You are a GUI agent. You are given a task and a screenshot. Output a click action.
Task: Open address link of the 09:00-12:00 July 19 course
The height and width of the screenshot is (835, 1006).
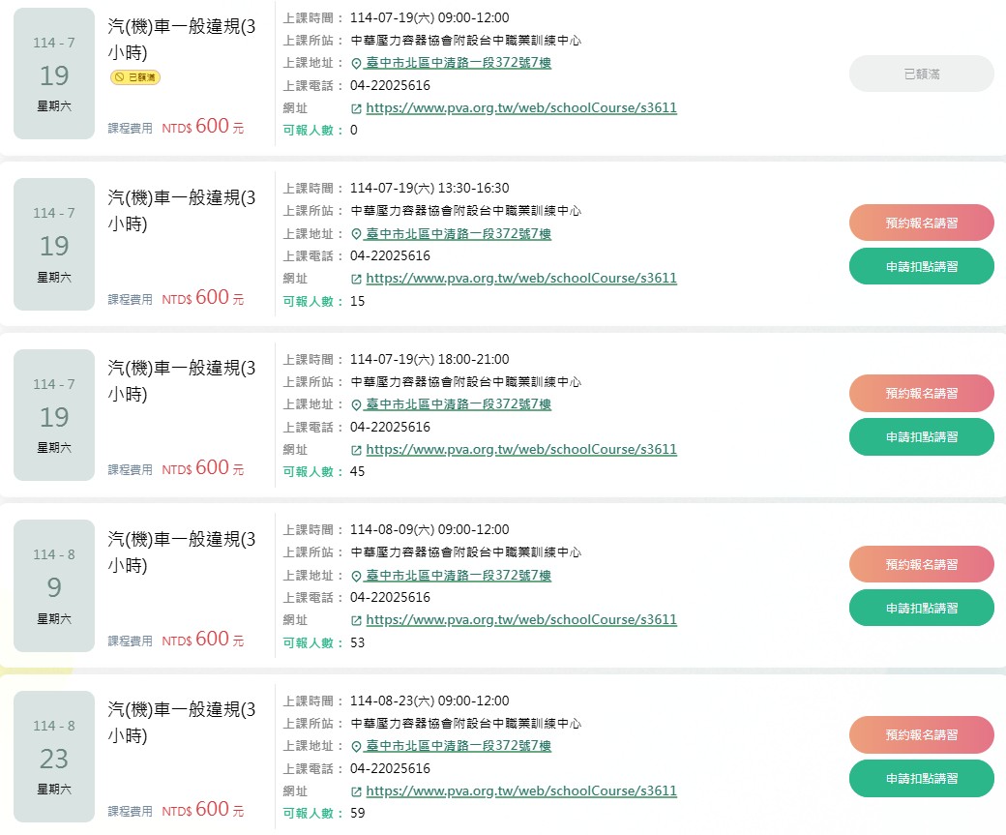pos(459,63)
